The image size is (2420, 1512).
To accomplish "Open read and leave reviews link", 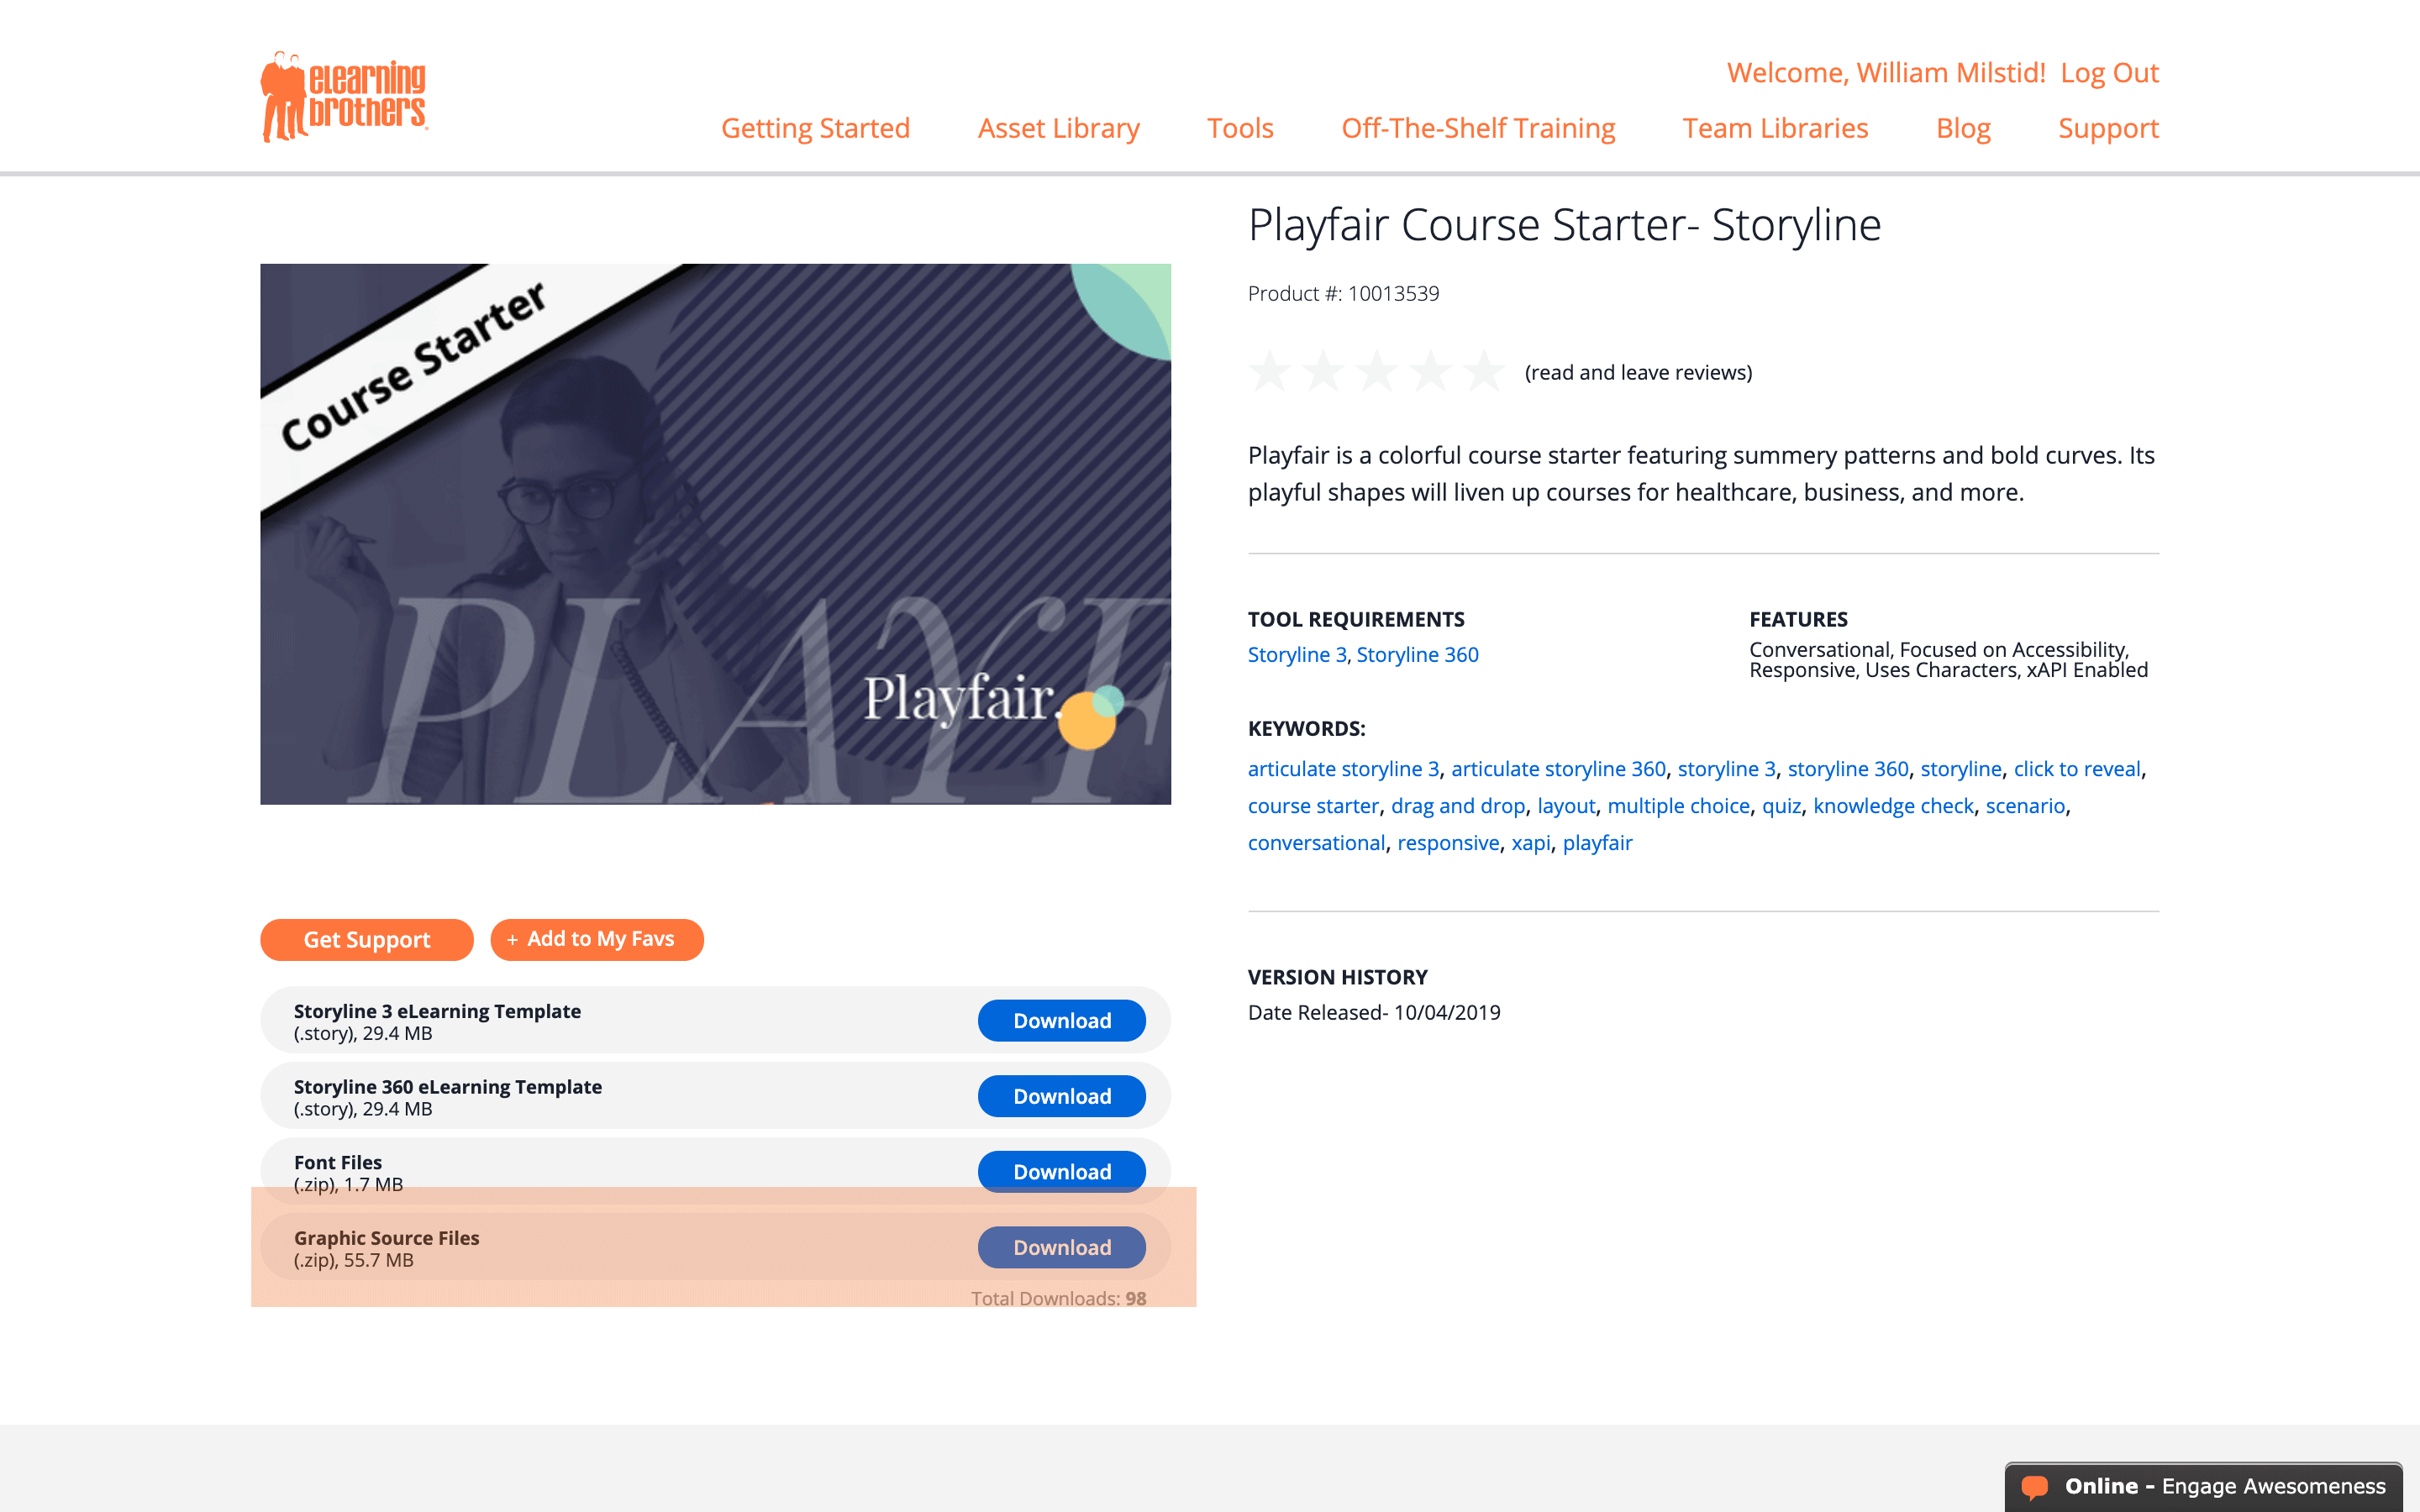I will click(1638, 373).
